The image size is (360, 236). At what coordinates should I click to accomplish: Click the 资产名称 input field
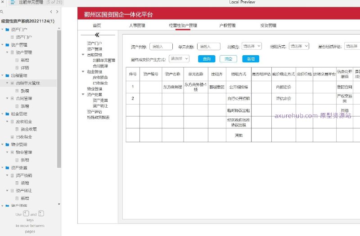[x=161, y=47]
